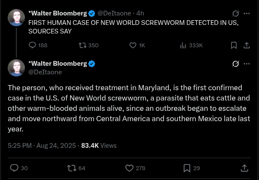Open Walter Bloomberg's avatar on main tweet
This screenshot has height=180, width=259.
(16, 68)
